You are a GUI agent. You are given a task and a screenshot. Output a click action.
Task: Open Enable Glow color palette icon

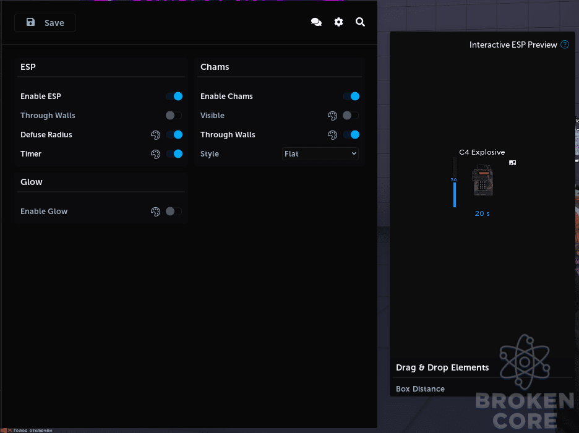pos(155,212)
